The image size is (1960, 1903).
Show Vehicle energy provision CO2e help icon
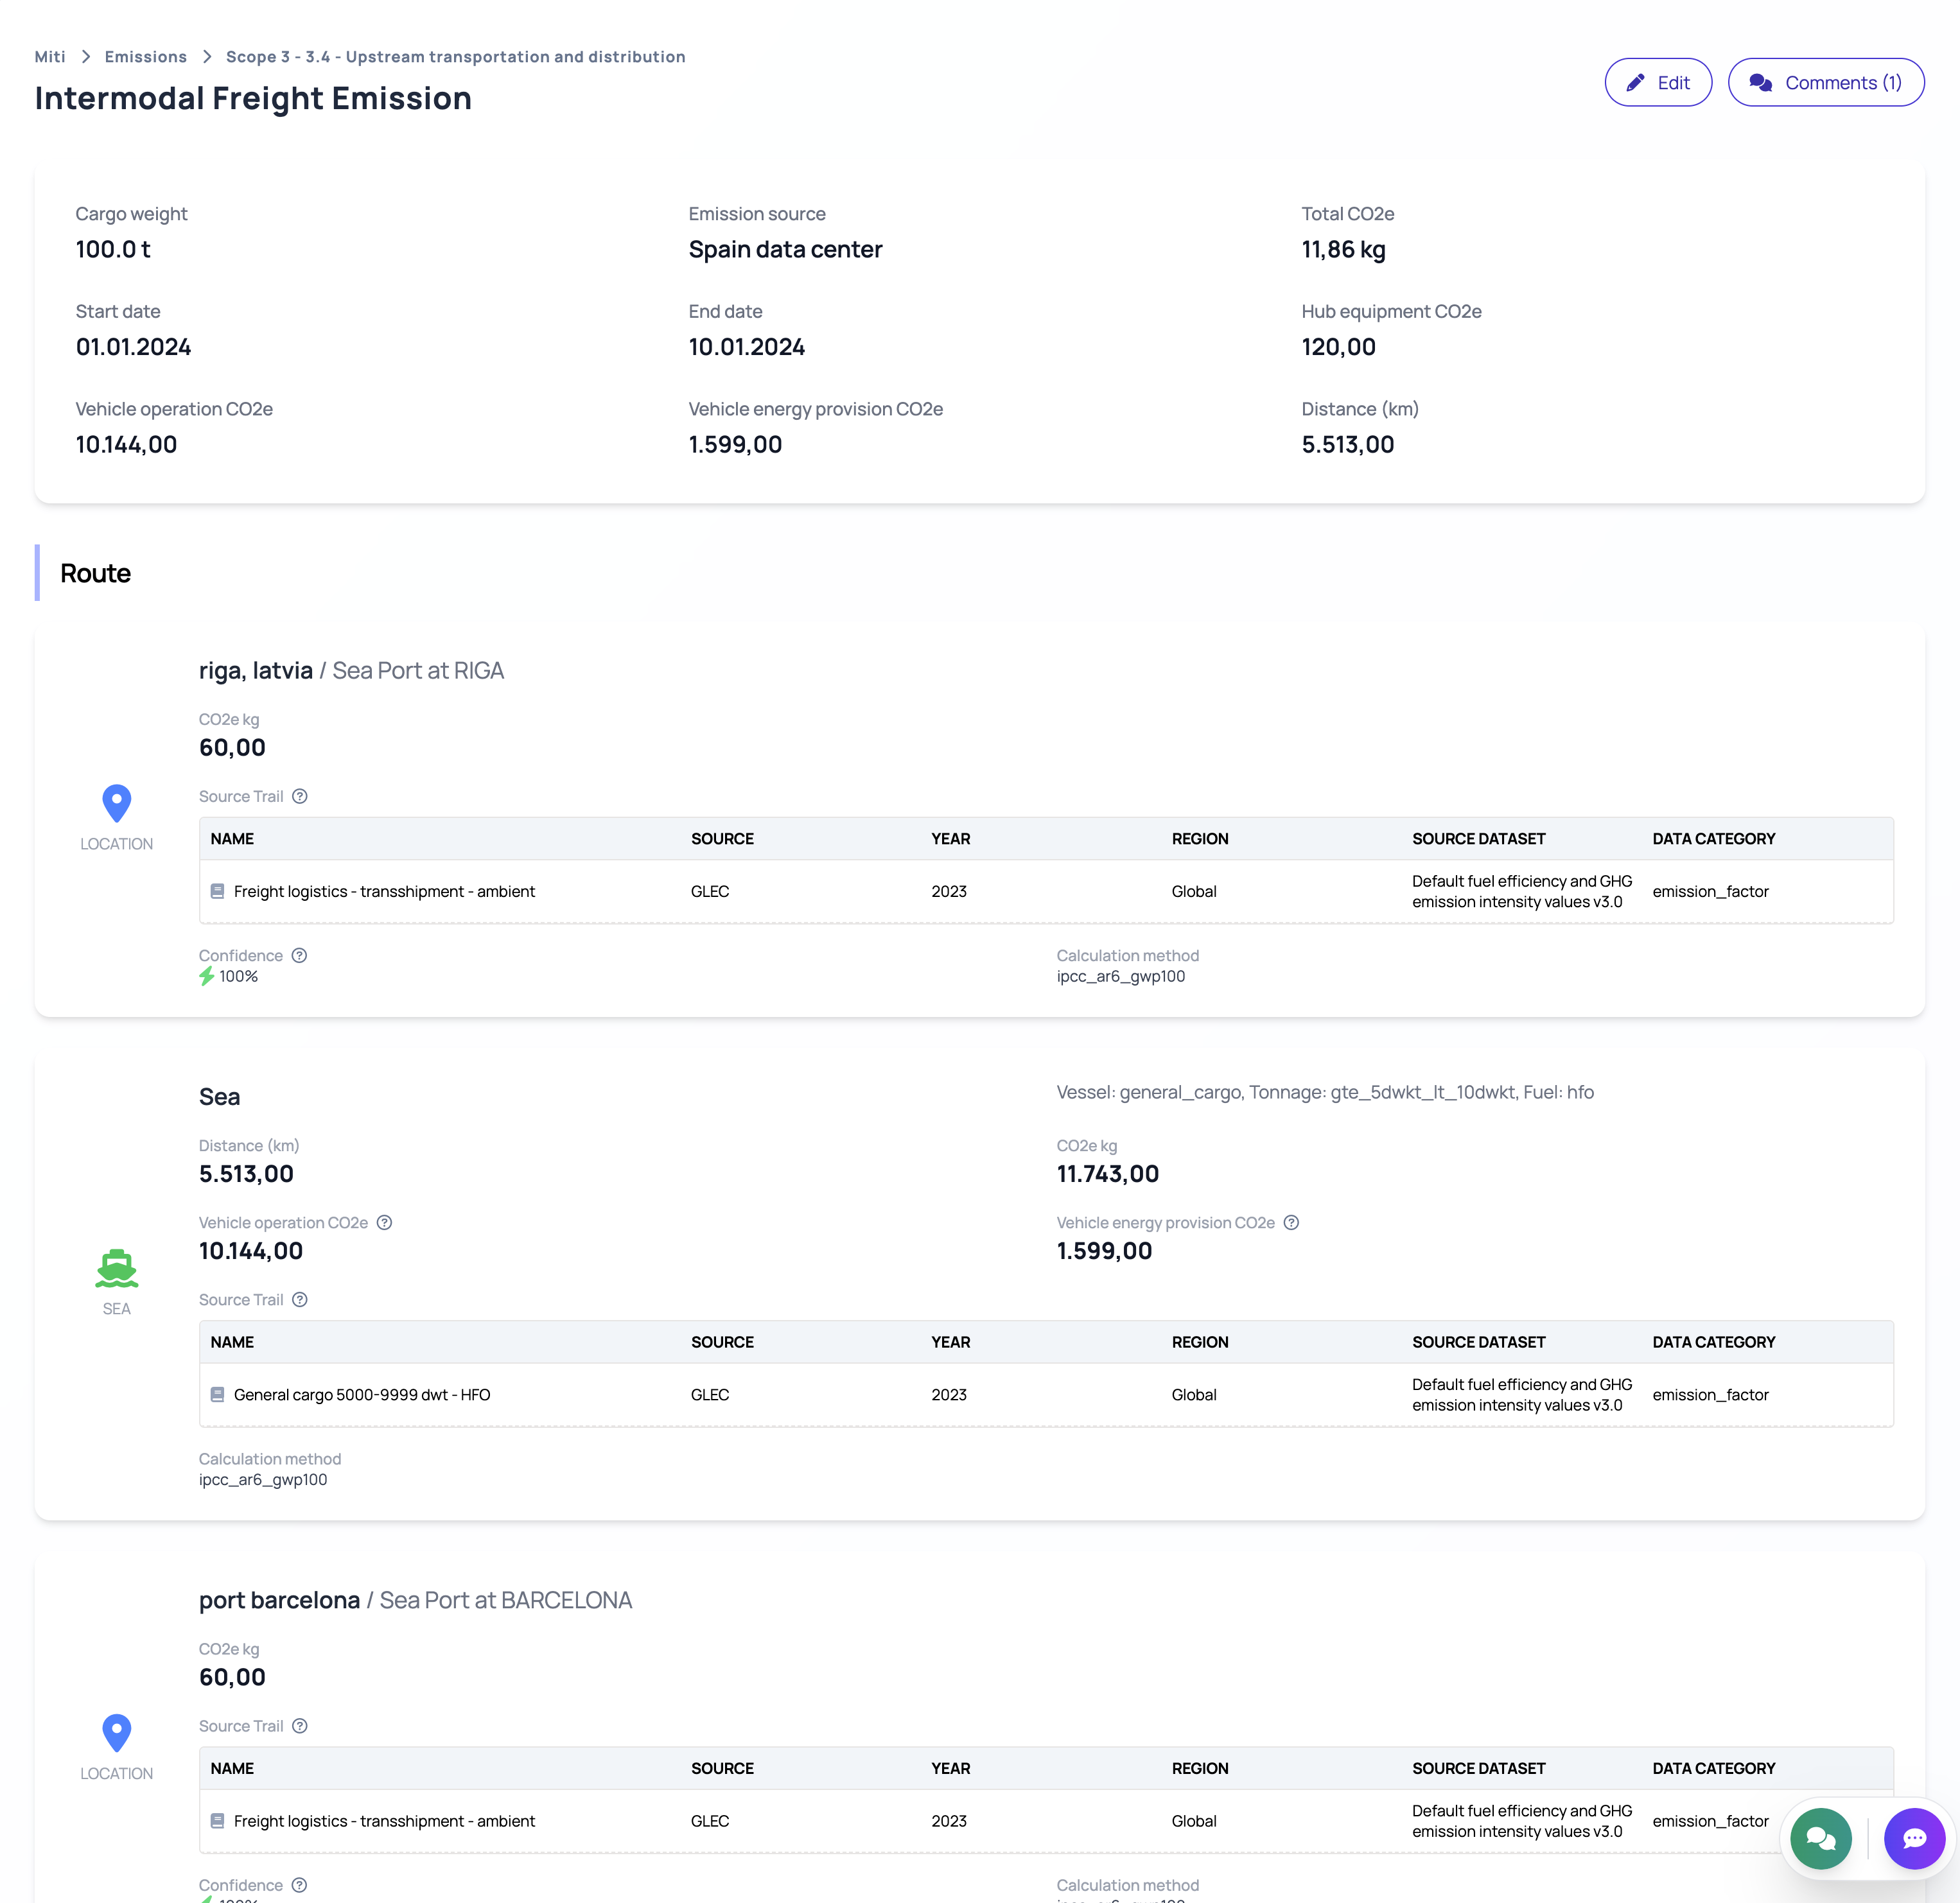(x=1291, y=1223)
